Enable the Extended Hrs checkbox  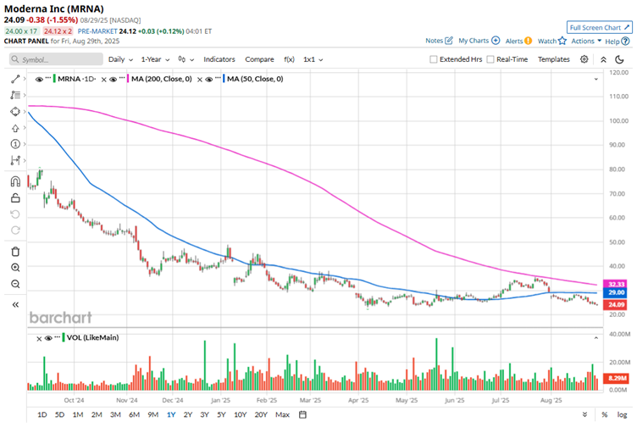click(434, 59)
